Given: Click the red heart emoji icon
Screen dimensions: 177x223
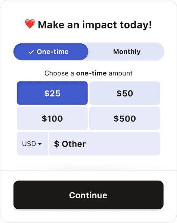Looking at the screenshot, I should click(x=30, y=24).
